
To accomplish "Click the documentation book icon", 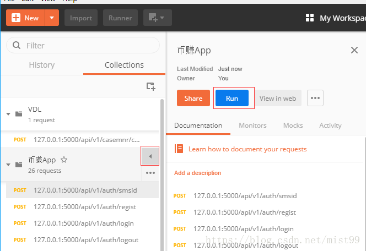I will (179, 149).
